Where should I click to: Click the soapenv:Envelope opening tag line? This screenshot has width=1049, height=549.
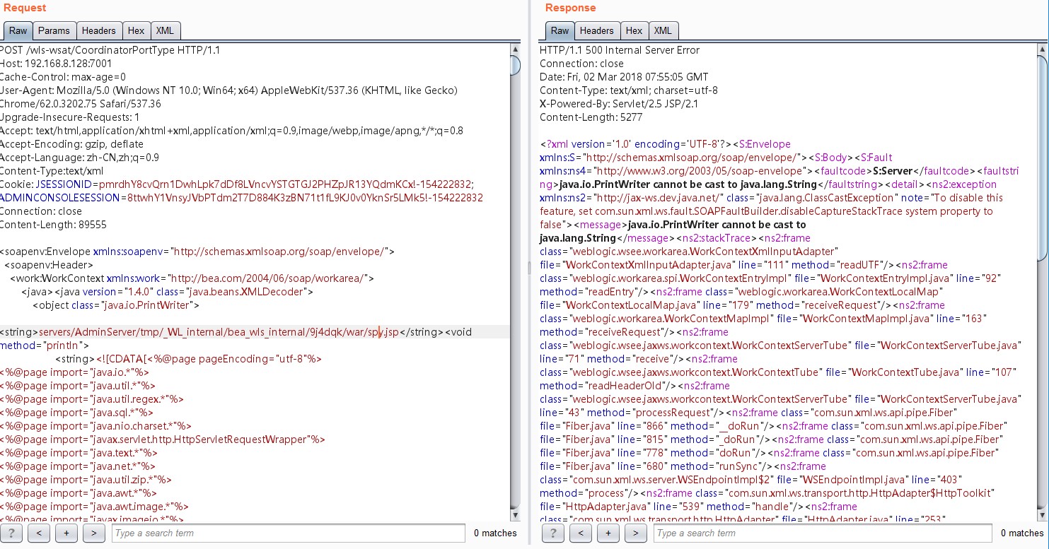197,252
